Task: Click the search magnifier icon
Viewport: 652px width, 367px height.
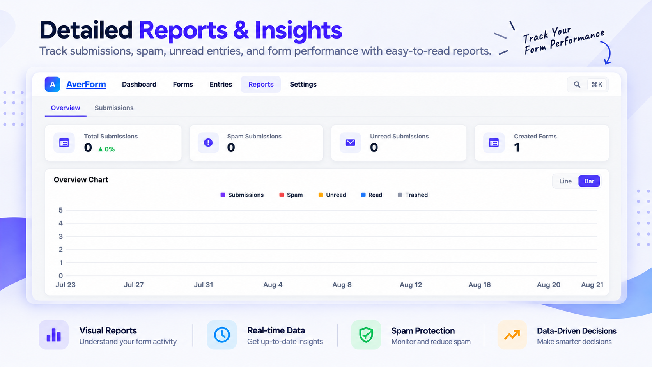Action: [577, 85]
